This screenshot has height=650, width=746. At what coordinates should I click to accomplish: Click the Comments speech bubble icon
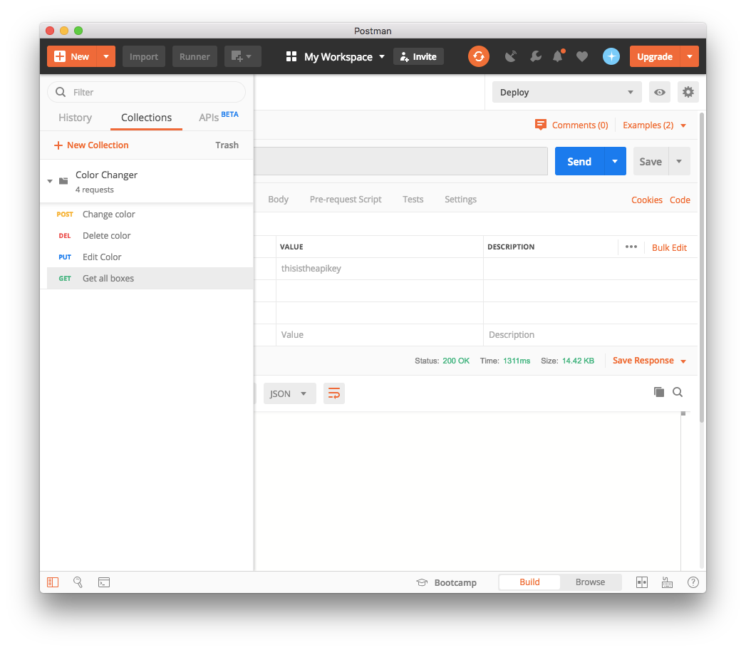[541, 125]
